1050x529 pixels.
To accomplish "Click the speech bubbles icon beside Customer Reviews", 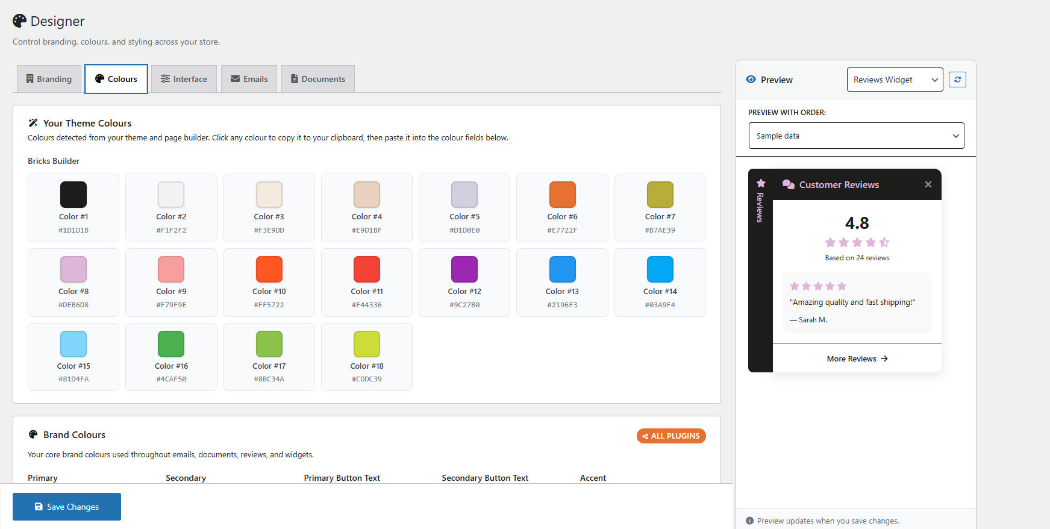I will (788, 184).
